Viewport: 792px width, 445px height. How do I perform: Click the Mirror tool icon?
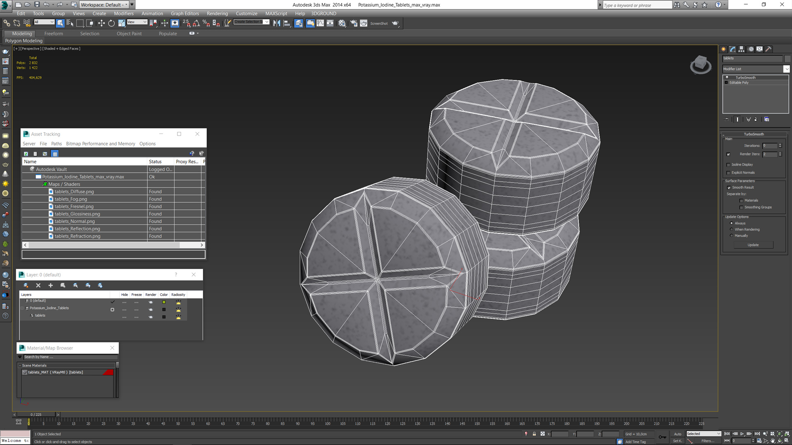click(x=277, y=23)
